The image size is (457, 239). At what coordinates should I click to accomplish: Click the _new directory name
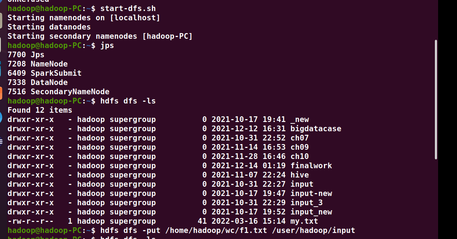(299, 119)
